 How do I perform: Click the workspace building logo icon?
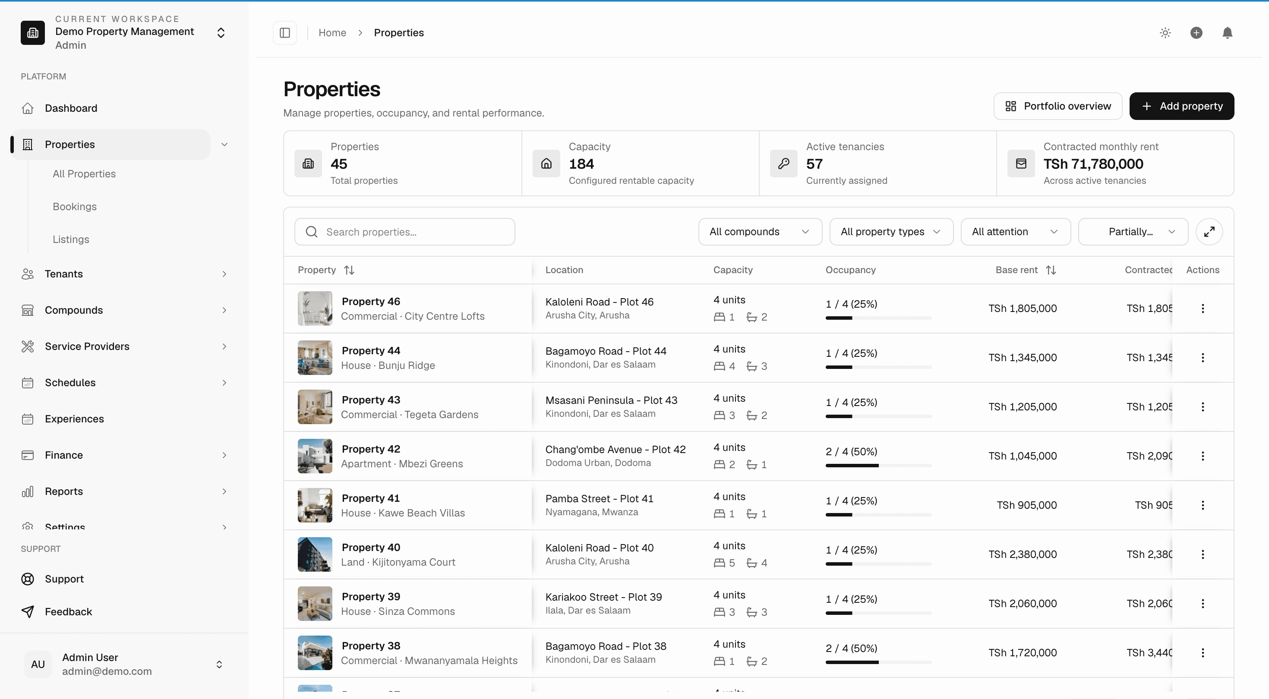pos(32,32)
